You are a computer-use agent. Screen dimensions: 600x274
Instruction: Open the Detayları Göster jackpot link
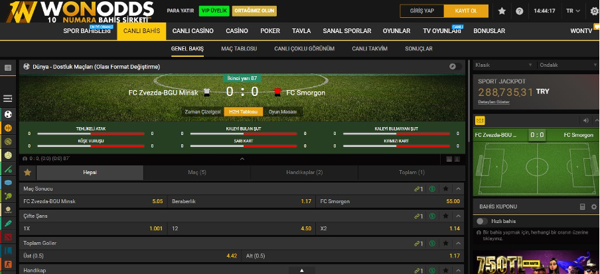click(x=494, y=102)
